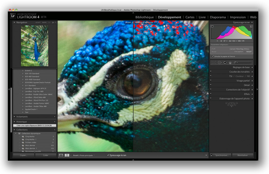The width and height of the screenshot is (269, 174).
Task: Select the history step Créer une copie d'épreuve
Action: coord(35,125)
